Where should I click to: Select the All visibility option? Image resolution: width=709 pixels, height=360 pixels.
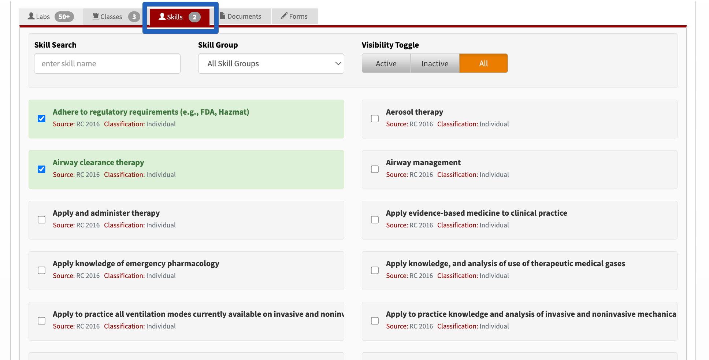pos(483,63)
